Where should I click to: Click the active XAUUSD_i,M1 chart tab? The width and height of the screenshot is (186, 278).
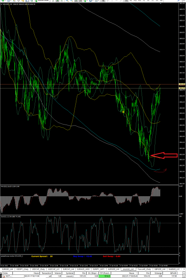tap(128, 269)
